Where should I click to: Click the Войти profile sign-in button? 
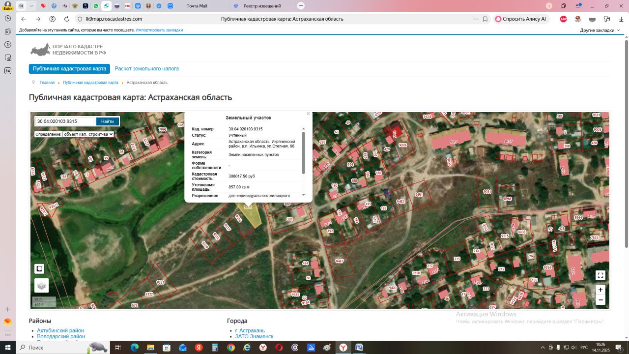tap(8, 6)
